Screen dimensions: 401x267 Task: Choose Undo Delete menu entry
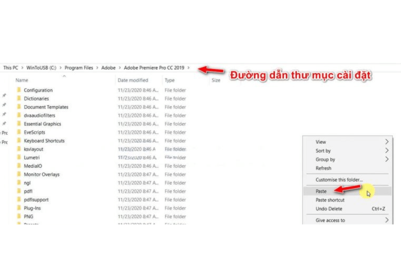329,209
